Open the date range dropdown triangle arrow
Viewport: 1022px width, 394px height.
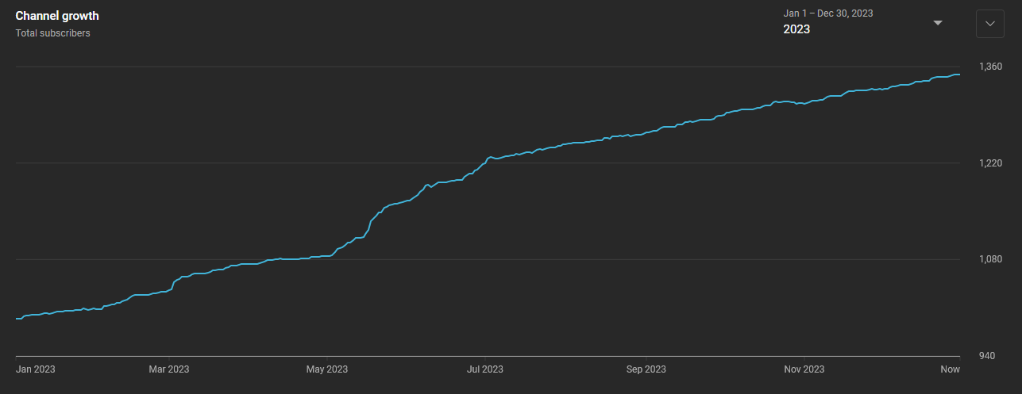click(938, 23)
